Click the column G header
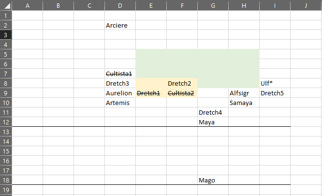This screenshot has height=196, width=322. pos(213,5)
